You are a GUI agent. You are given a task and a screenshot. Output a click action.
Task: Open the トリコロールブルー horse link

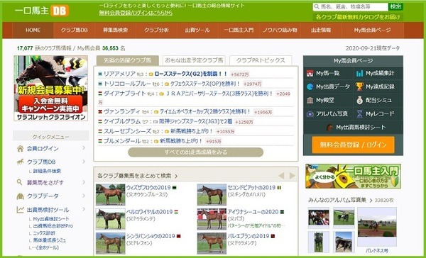point(127,84)
